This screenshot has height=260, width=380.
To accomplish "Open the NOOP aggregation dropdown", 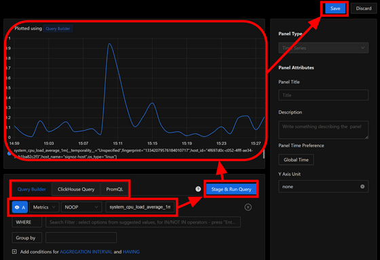I will point(81,207).
